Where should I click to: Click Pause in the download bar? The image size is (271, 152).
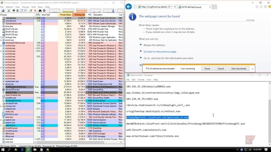(x=207, y=68)
